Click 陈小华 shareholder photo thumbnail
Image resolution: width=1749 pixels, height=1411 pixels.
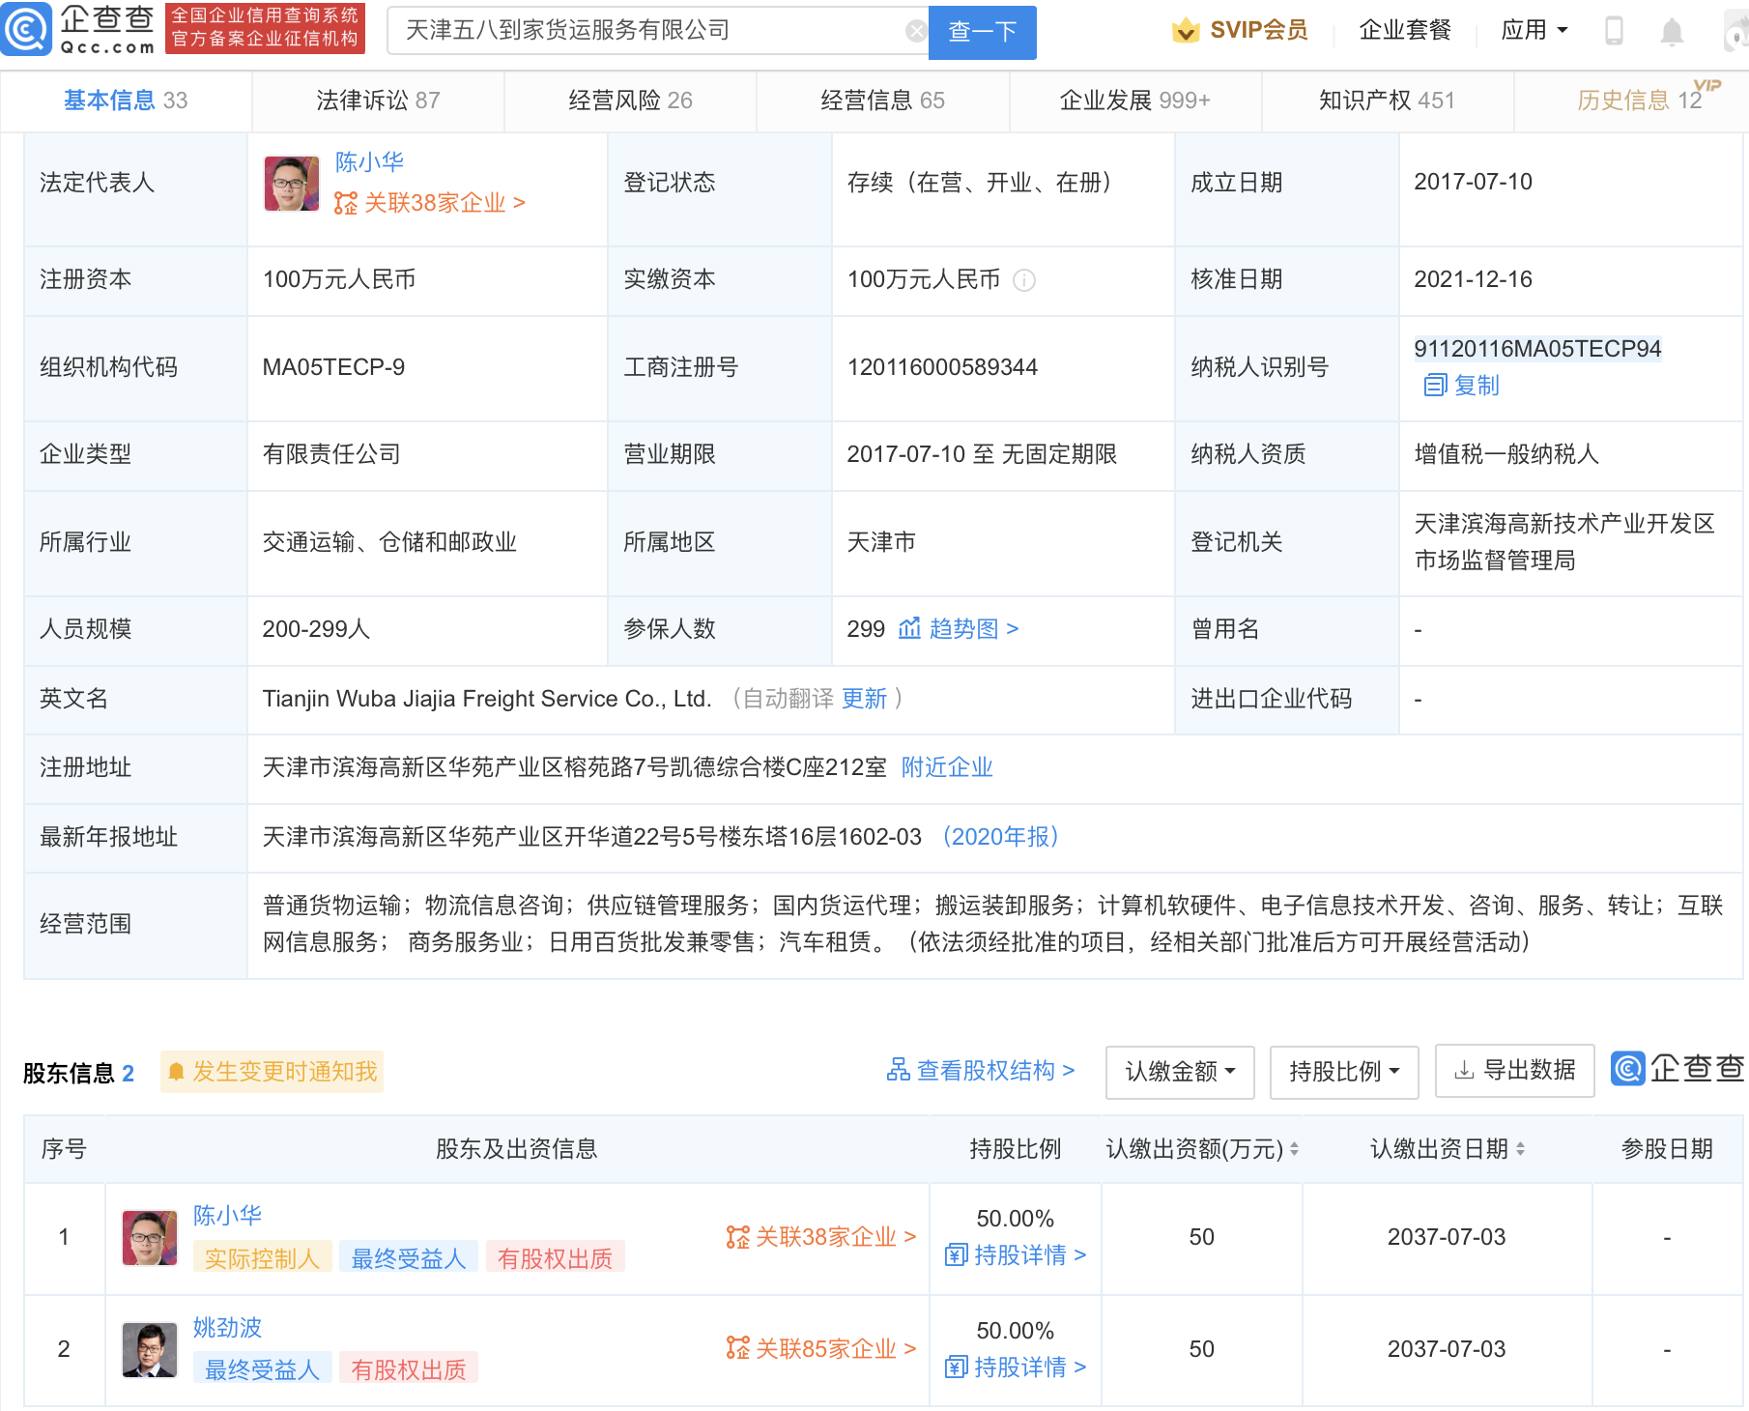[x=149, y=1238]
